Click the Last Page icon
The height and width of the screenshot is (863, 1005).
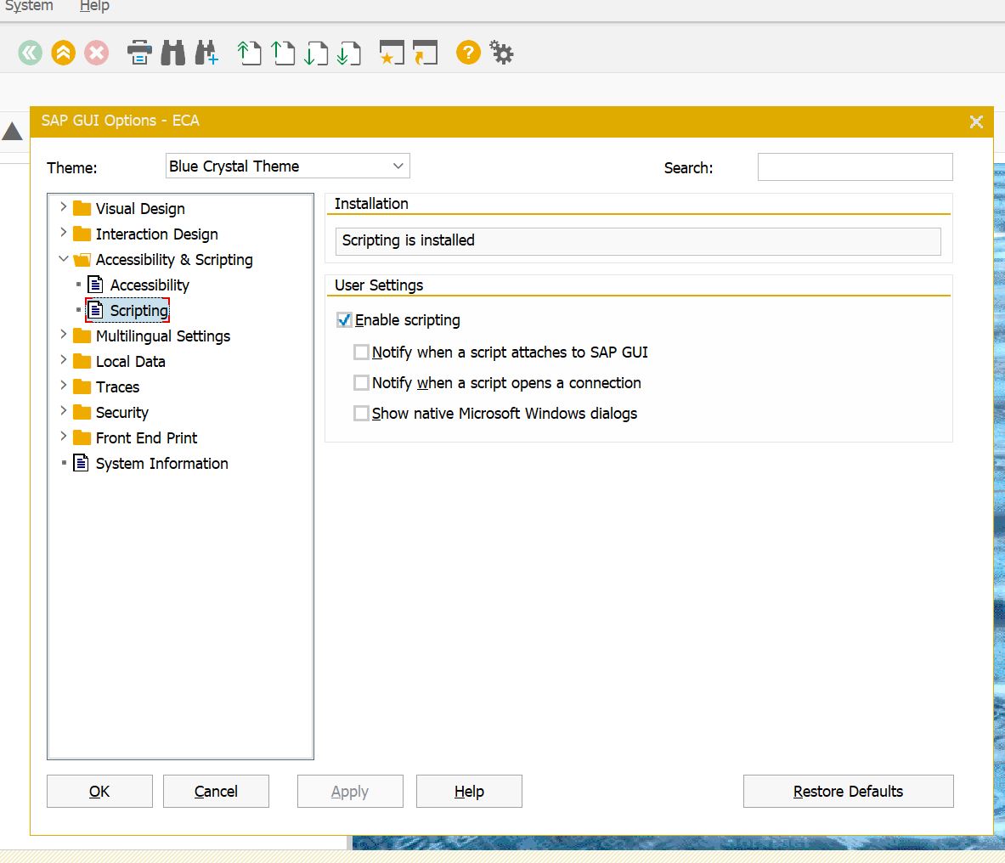349,52
